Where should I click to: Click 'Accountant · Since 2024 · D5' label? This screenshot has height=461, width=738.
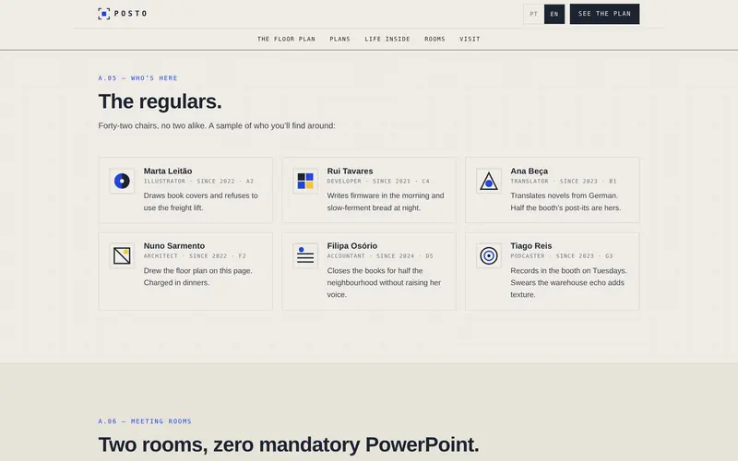(380, 256)
